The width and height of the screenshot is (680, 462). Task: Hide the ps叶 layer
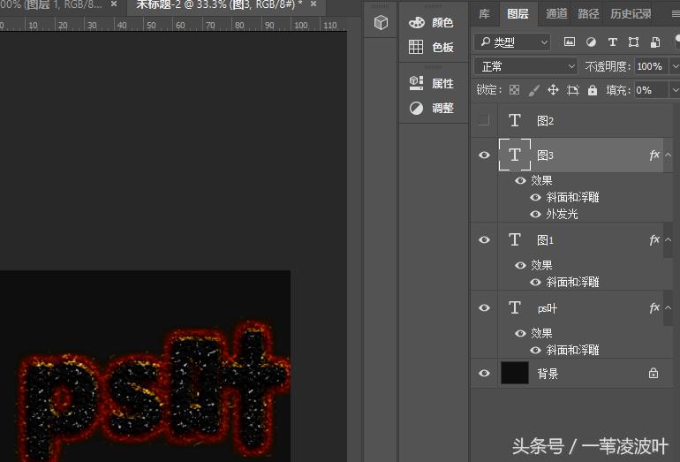pyautogui.click(x=484, y=307)
